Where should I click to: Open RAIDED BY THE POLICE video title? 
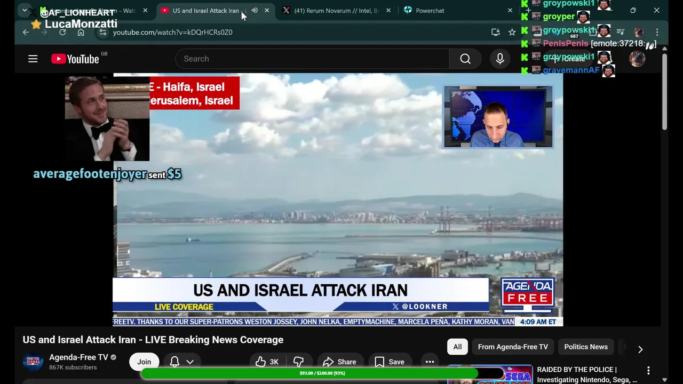587,374
